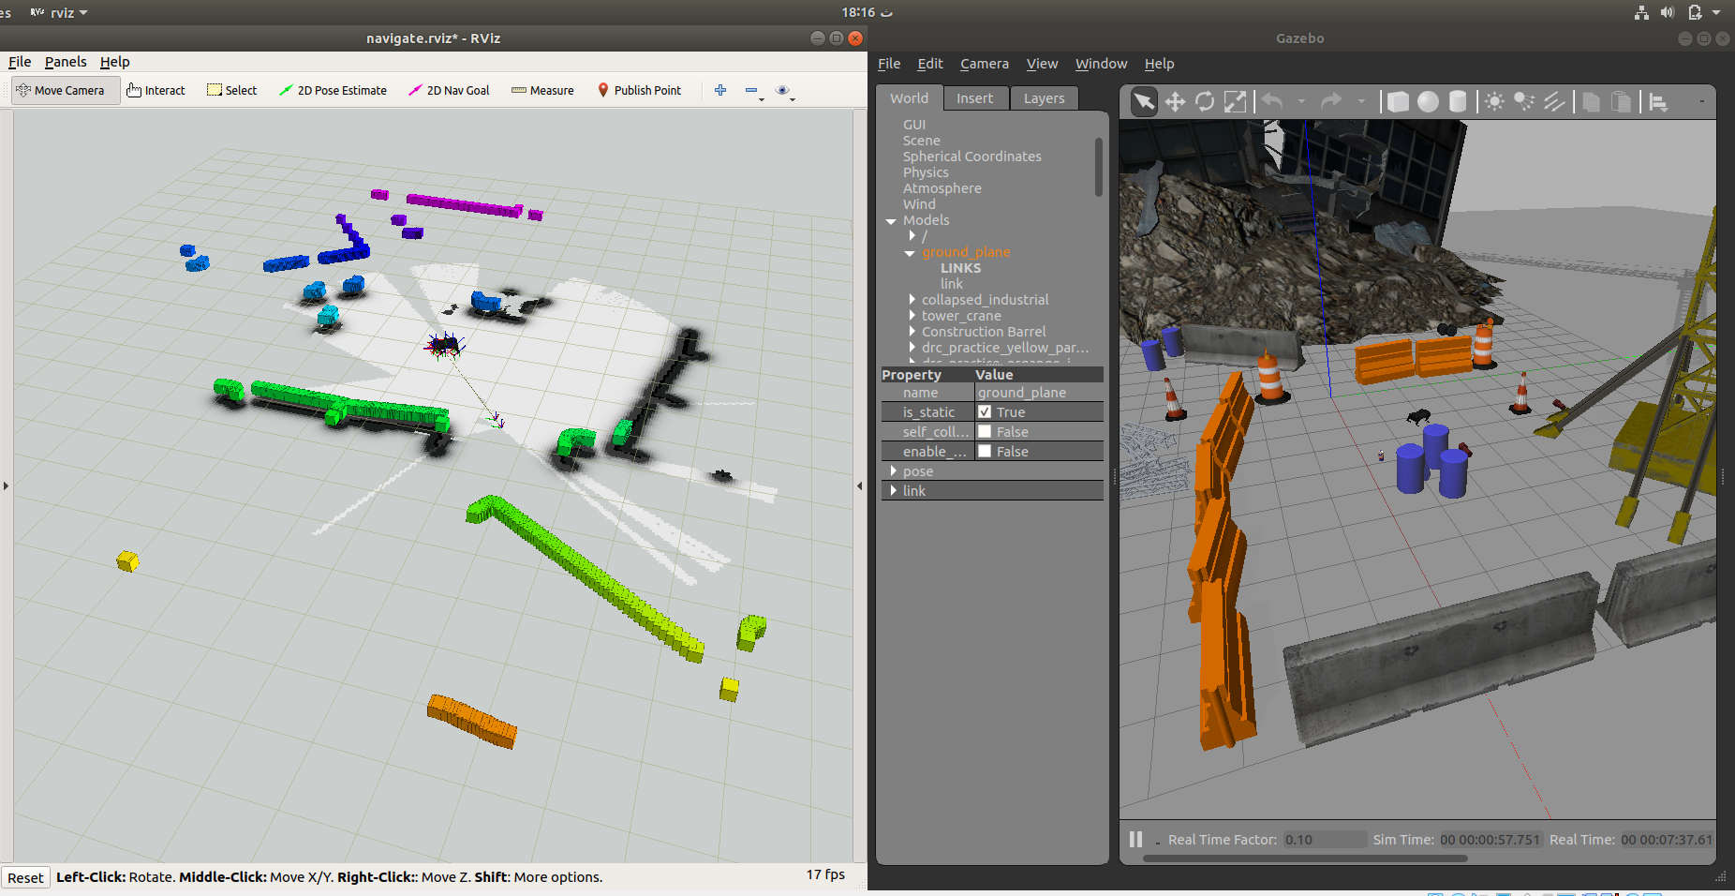Check the enable_ False checkbox
1735x896 pixels.
click(x=985, y=451)
